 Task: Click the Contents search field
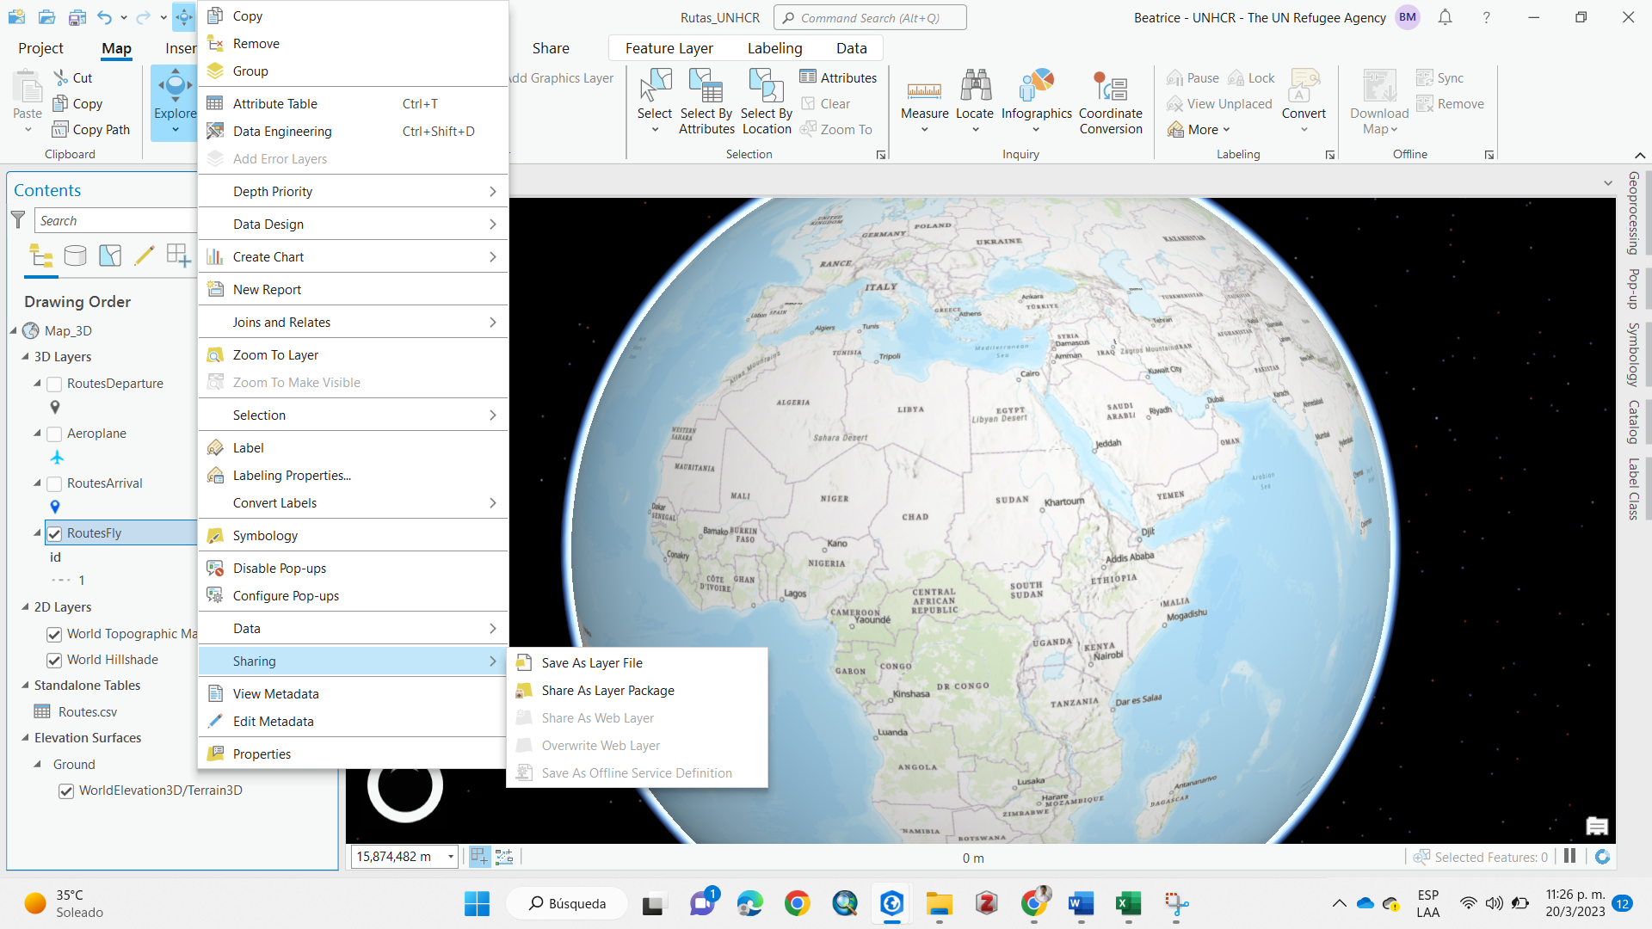click(115, 221)
